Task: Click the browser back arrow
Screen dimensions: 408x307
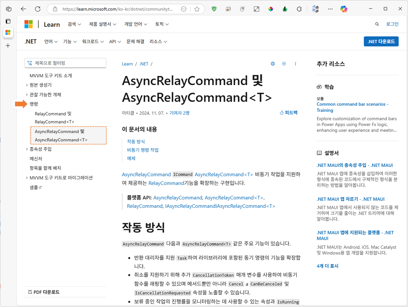Action: [23, 9]
